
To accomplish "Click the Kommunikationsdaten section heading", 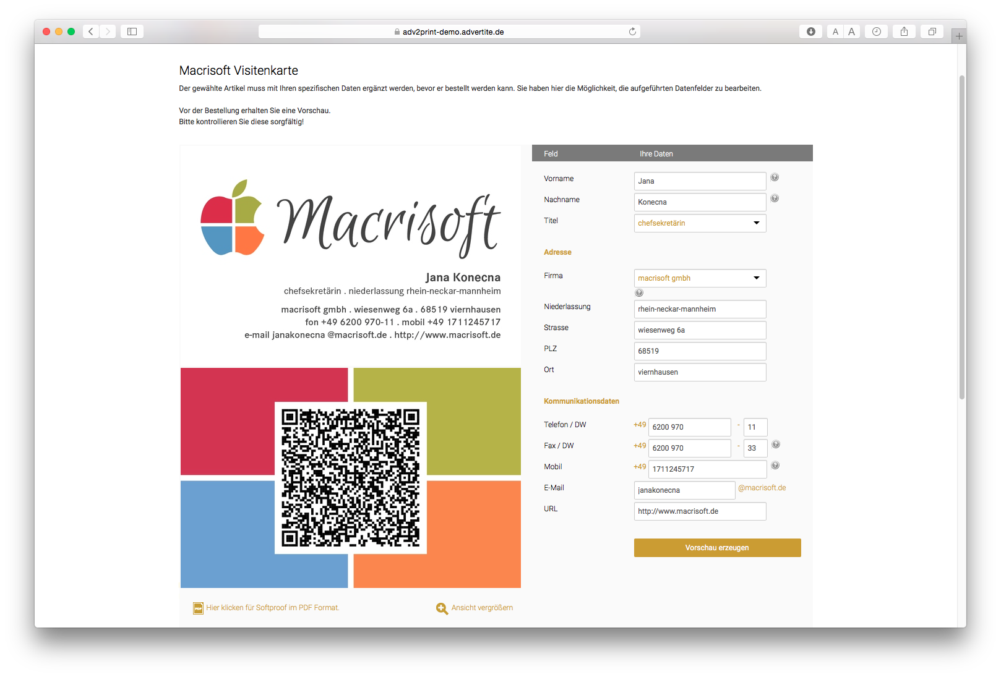I will coord(582,401).
